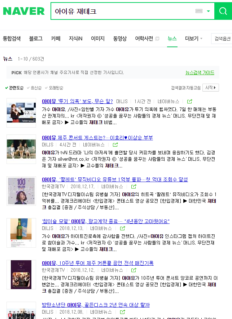The height and width of the screenshot is (319, 232).
Task: Expand the search box autocomplete dropdown arrow
Action: 208,11
